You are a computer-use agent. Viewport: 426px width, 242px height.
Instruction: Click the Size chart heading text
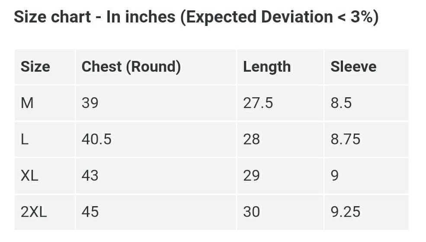click(x=196, y=17)
